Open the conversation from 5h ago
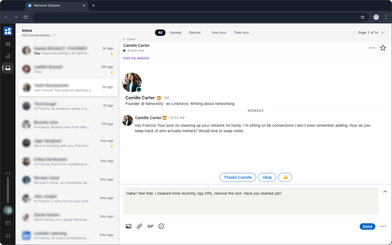392x245 pixels. click(x=68, y=51)
